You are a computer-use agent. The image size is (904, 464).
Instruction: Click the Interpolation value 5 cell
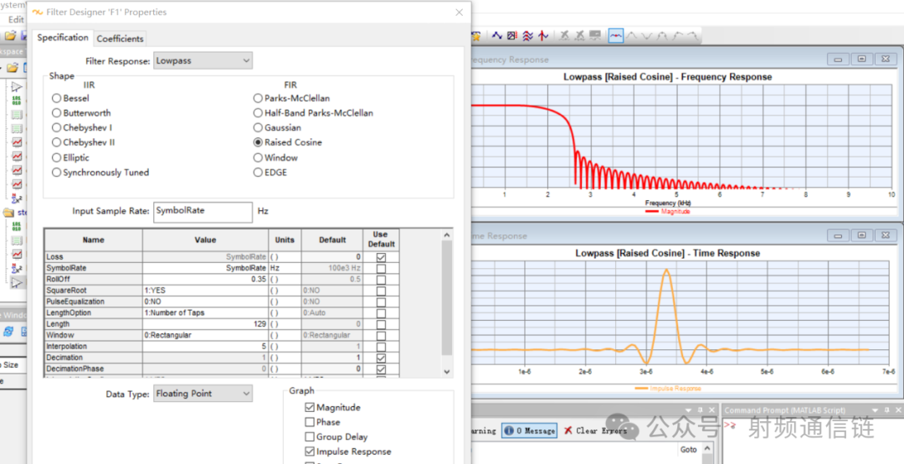coord(205,346)
